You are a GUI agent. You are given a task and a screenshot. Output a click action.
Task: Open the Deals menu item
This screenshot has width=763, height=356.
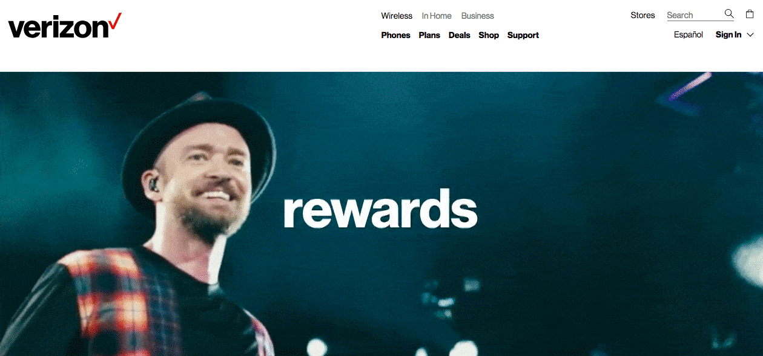pyautogui.click(x=460, y=35)
